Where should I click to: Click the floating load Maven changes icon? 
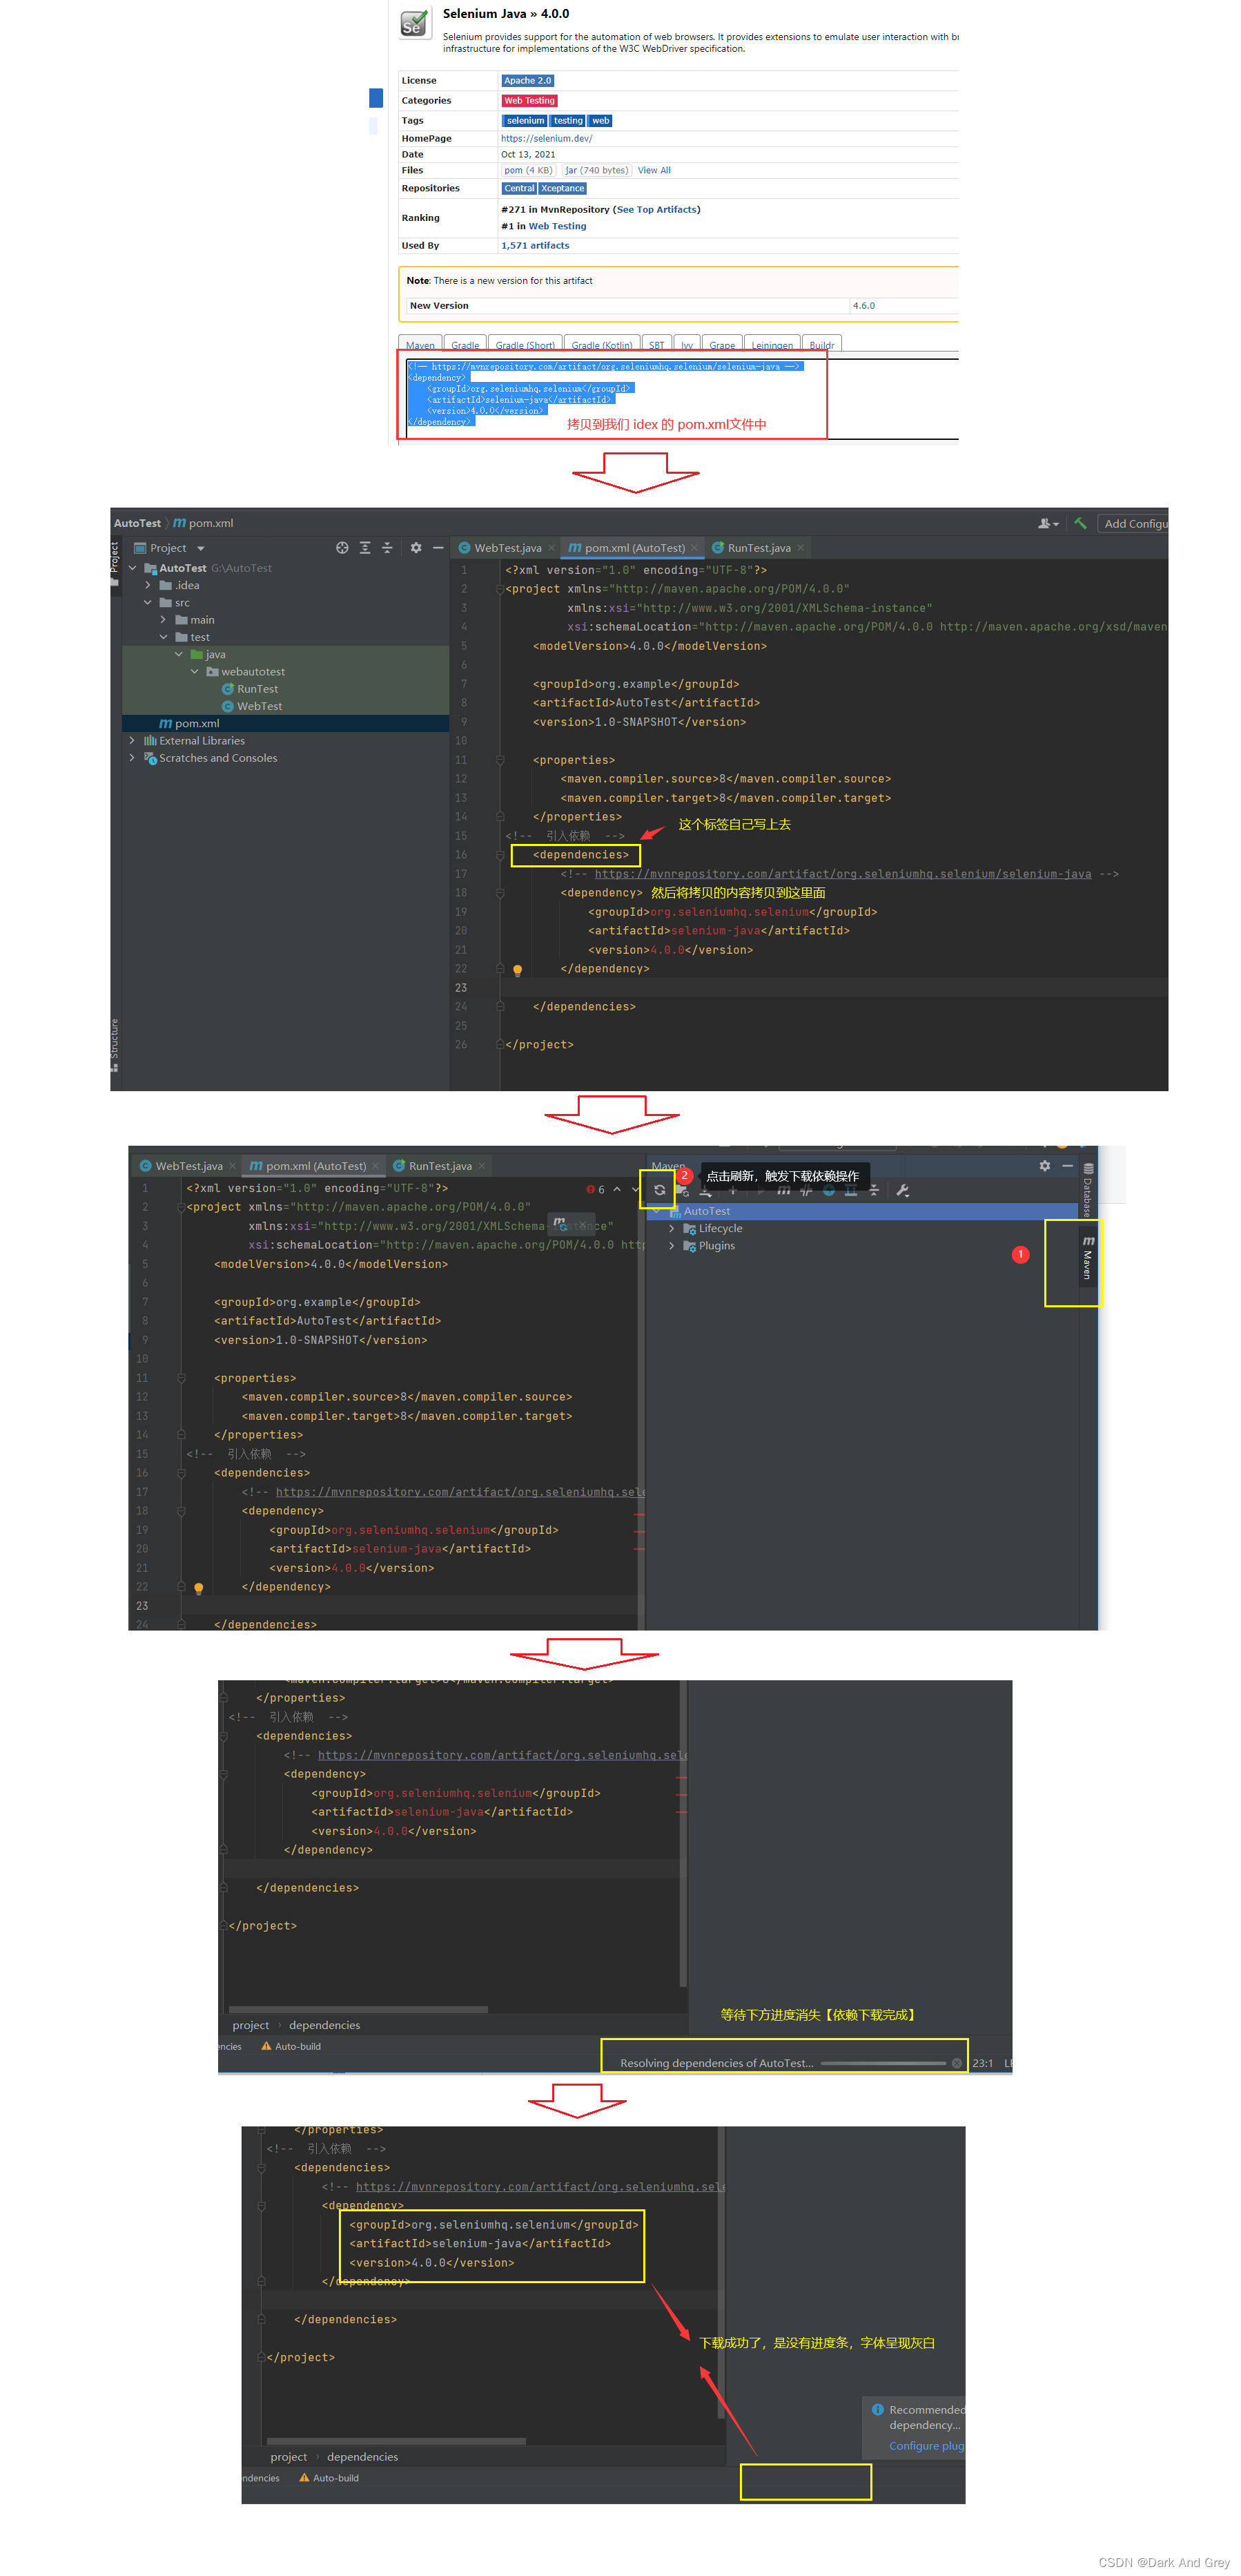(x=562, y=1224)
